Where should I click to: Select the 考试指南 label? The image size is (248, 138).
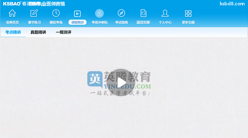click(x=121, y=23)
